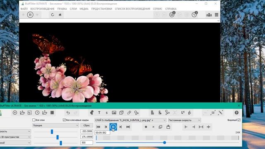Toggle the Видимый checkbox
This screenshot has height=149, width=265.
click(239, 120)
